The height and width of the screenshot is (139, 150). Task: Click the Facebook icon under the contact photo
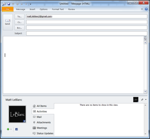coord(16,129)
